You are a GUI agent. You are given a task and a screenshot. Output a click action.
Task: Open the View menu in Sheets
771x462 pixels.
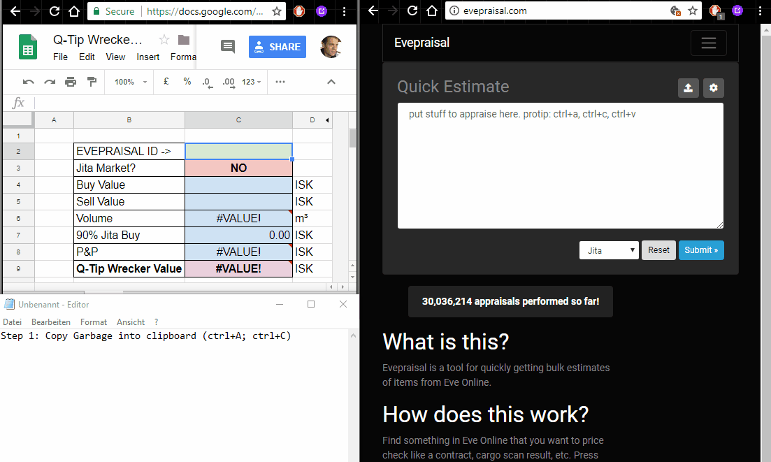coord(115,57)
